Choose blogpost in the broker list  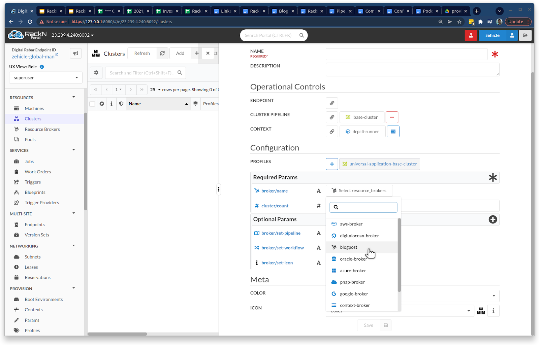point(362,247)
